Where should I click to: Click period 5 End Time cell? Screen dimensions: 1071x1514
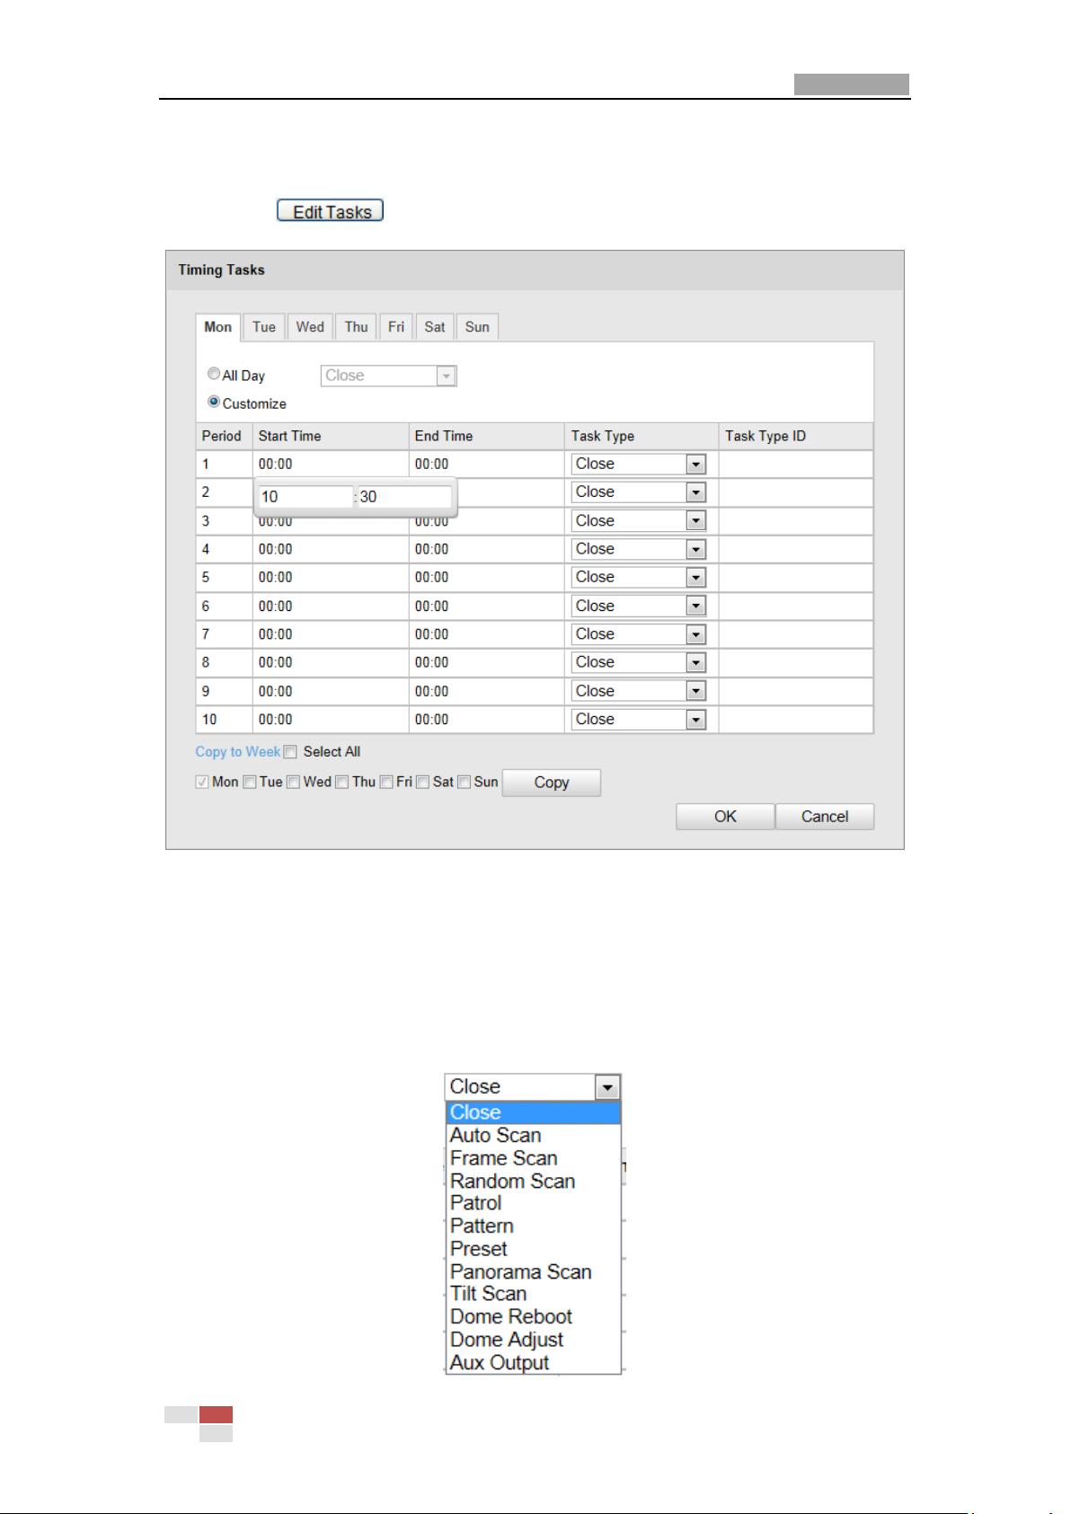pyautogui.click(x=487, y=578)
